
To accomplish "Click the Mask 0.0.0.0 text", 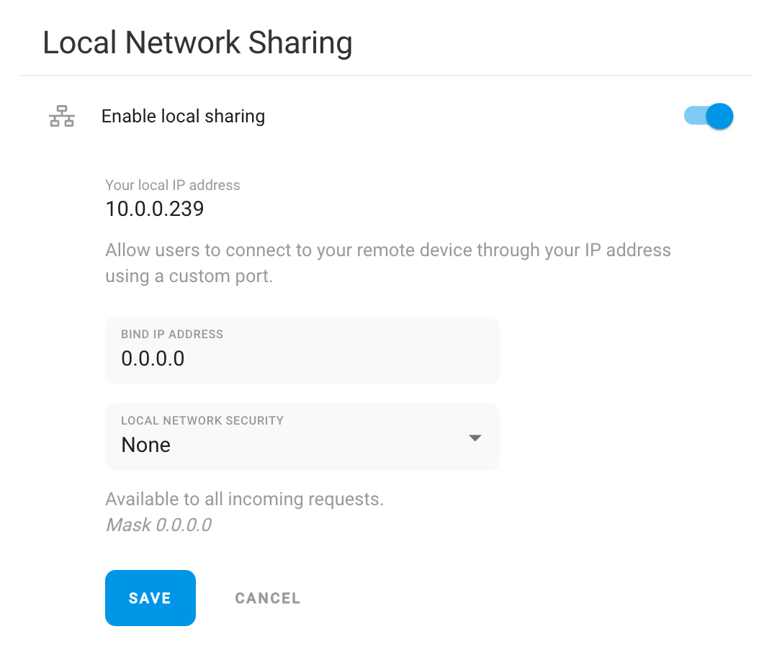I will coord(159,525).
